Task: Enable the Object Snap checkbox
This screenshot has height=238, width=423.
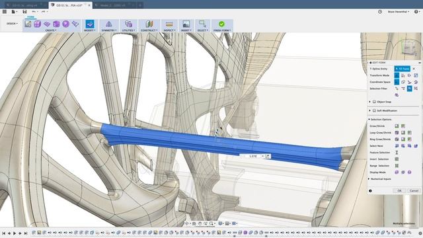Action: [374, 102]
